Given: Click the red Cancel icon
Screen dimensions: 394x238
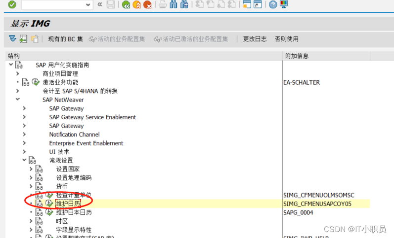Looking at the screenshot, I should [147, 4].
